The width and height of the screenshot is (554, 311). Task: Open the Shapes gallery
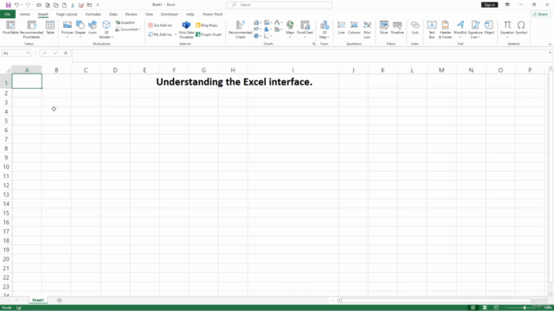click(x=81, y=29)
